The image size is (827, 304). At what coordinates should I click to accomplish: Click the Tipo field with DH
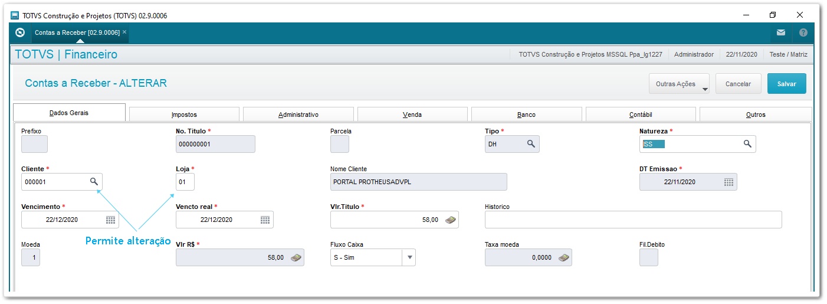coord(512,144)
